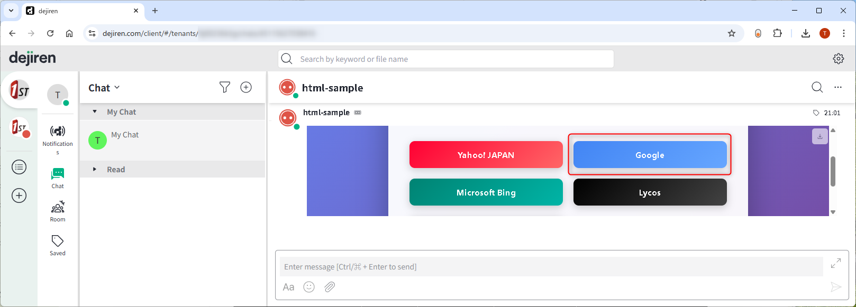Open the Notifications panel icon
856x307 pixels.
pos(58,131)
